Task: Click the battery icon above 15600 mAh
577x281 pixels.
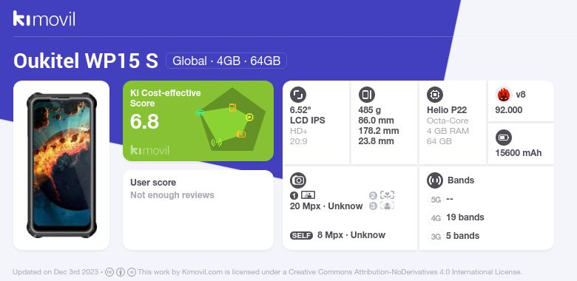Action: [x=504, y=138]
